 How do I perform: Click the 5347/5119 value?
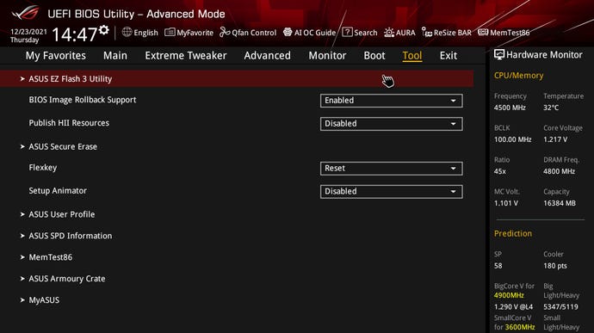coord(560,307)
